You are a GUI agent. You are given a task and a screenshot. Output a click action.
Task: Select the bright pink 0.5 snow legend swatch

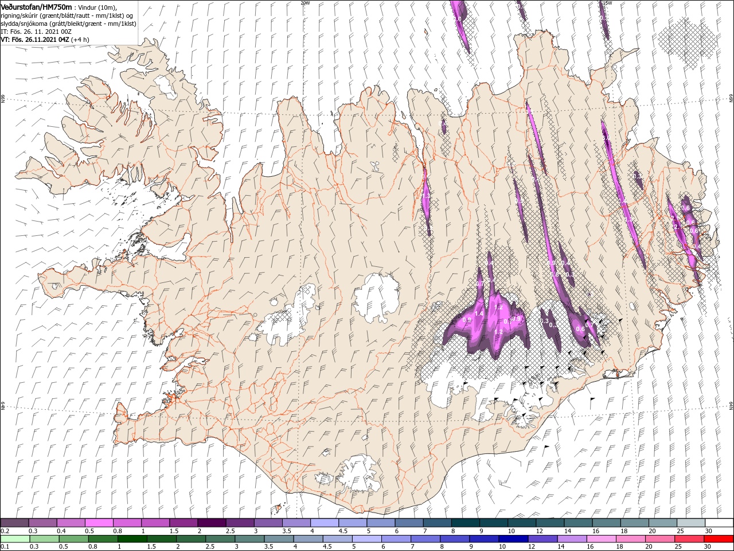pos(99,523)
